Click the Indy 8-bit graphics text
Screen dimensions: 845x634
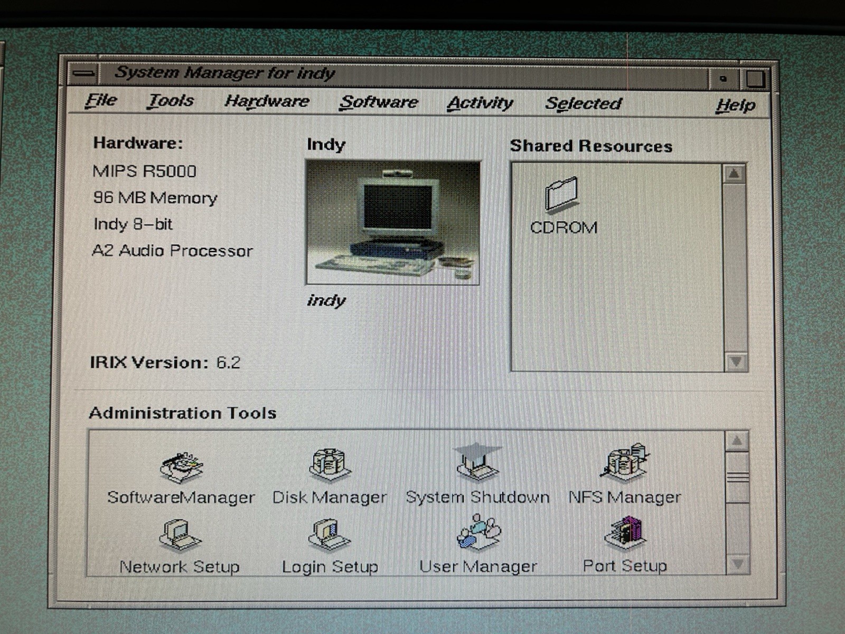coord(133,224)
